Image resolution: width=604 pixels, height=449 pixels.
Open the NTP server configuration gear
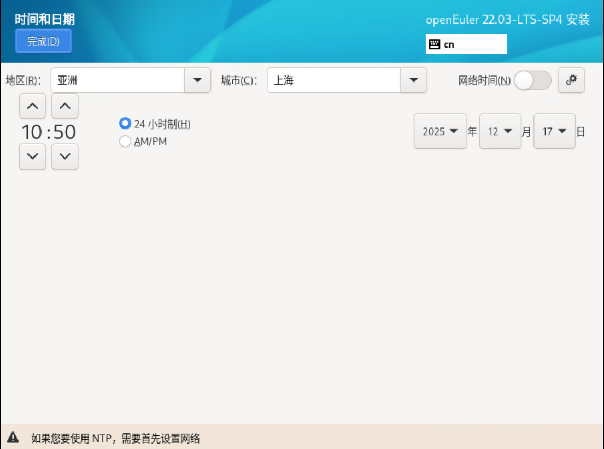[572, 80]
